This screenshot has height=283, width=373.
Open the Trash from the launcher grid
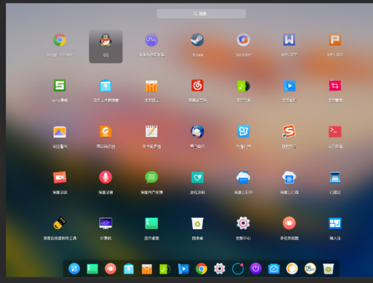click(x=197, y=223)
